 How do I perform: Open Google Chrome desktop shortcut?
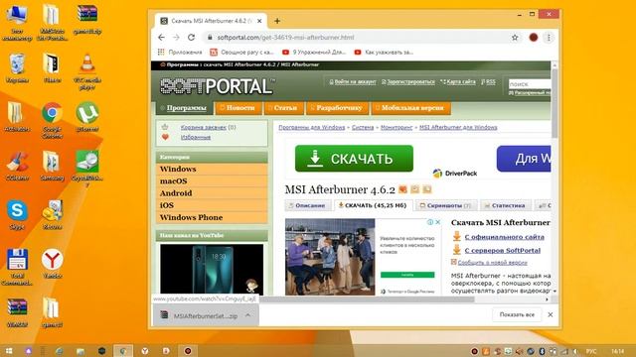coord(52,120)
